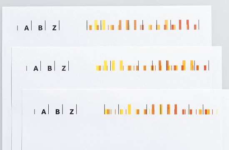Select the letter A on the middle sheet

coord(36,68)
